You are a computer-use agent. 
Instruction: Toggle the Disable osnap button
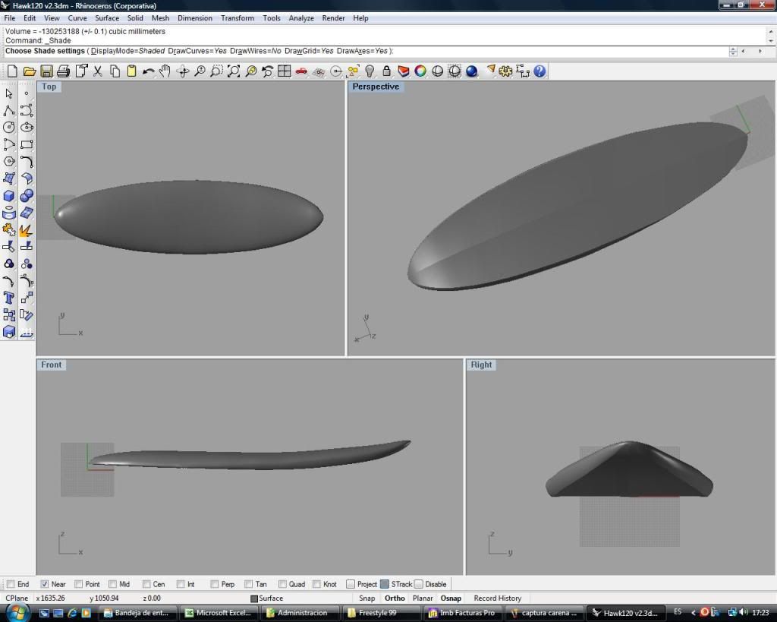coord(431,584)
